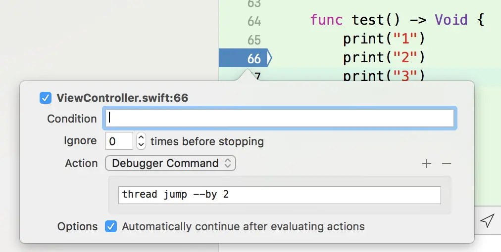This screenshot has width=501, height=252.
Task: Click line number 64 in the gutter
Action: tap(254, 21)
